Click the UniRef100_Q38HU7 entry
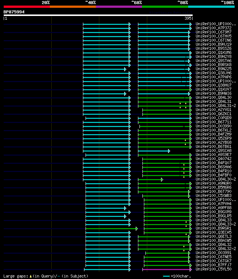 (x=213, y=85)
